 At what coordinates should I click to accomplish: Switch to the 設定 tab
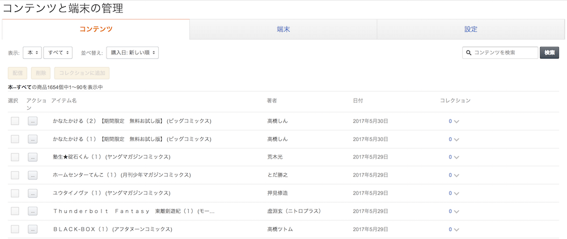coord(471,29)
